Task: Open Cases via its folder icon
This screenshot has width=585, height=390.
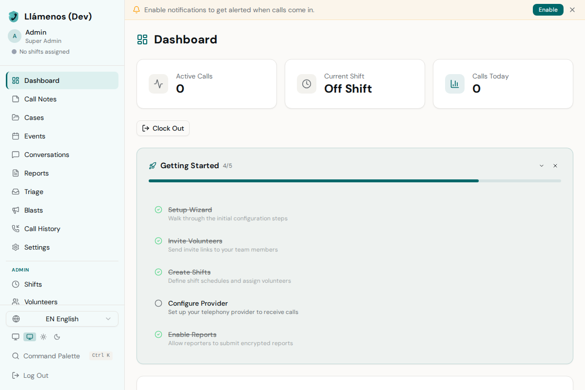Action: (x=16, y=117)
